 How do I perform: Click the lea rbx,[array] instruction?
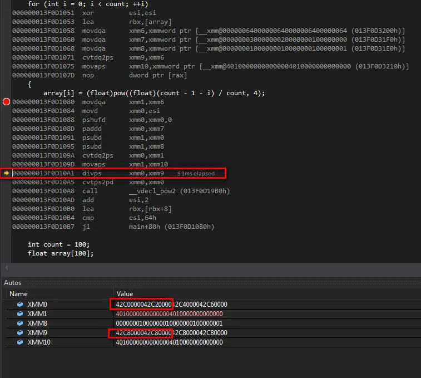pyautogui.click(x=92, y=22)
